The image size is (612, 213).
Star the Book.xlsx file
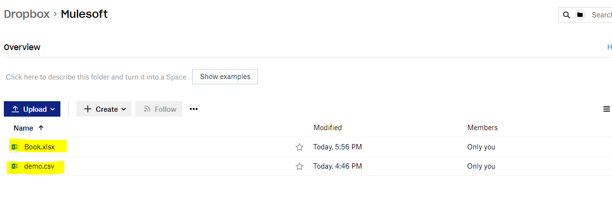coord(299,147)
